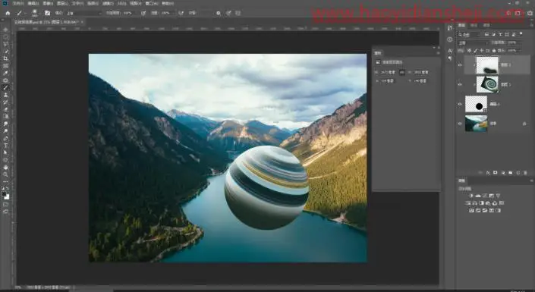Screen dimensions: 535x292
Task: Hide the black circle layer
Action: (x=460, y=104)
